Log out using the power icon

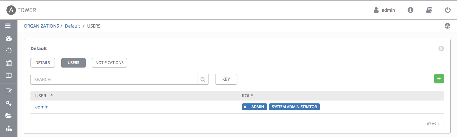(447, 10)
